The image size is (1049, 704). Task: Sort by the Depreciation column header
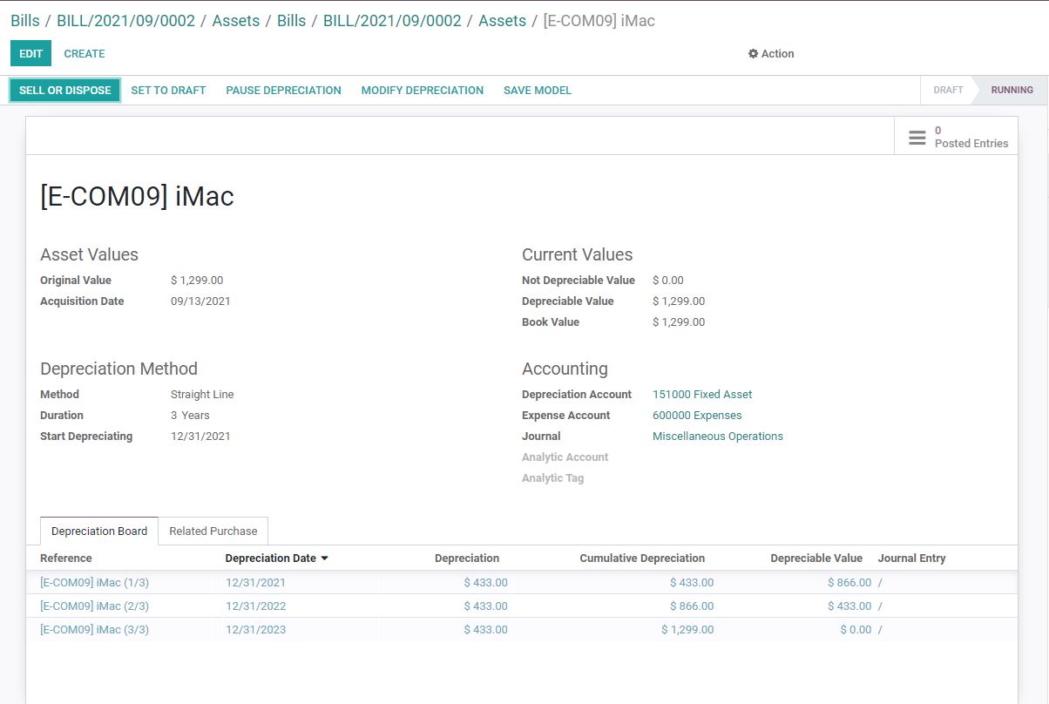(x=467, y=558)
